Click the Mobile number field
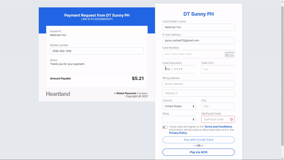The width and height of the screenshot is (284, 160). click(x=97, y=51)
